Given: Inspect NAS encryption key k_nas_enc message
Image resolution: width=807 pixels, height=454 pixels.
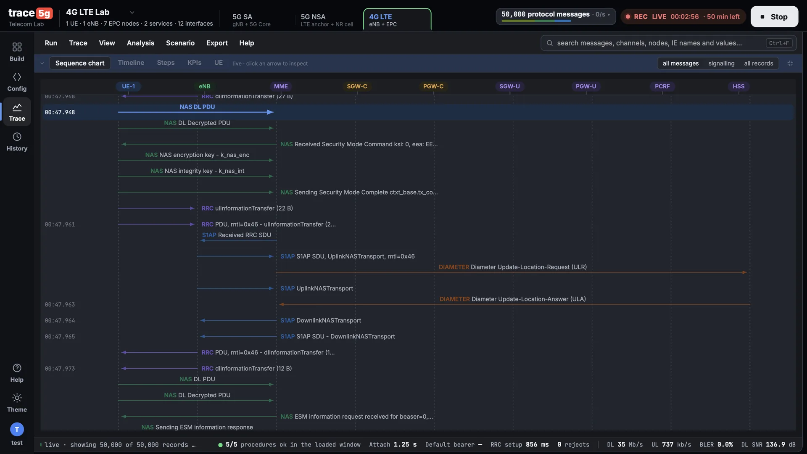Looking at the screenshot, I should (x=197, y=155).
